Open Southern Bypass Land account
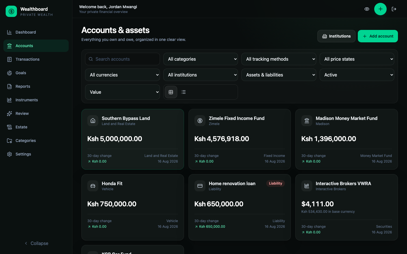 click(133, 139)
